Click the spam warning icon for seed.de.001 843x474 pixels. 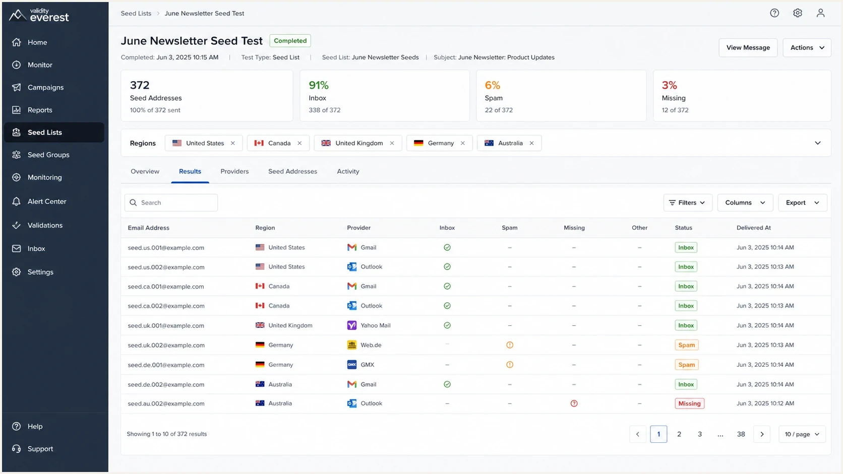click(x=510, y=365)
